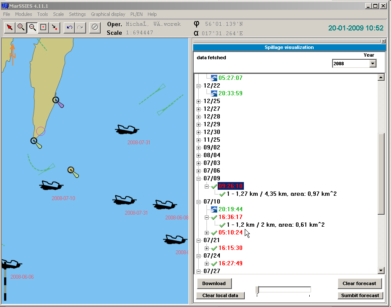Image resolution: width=391 pixels, height=307 pixels.
Task: Click the Clear local data button
Action: tap(220, 295)
